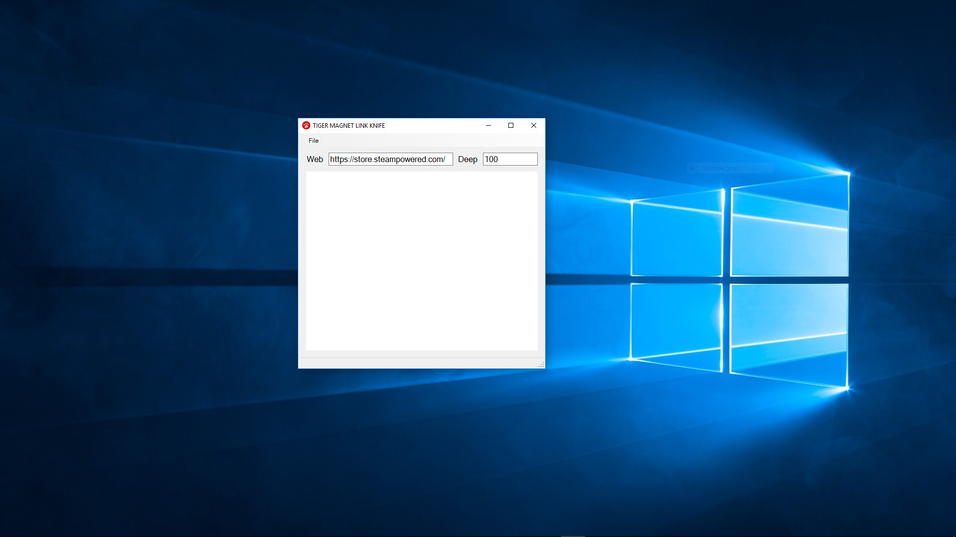This screenshot has height=537, width=956.
Task: Click the Web label
Action: [315, 159]
